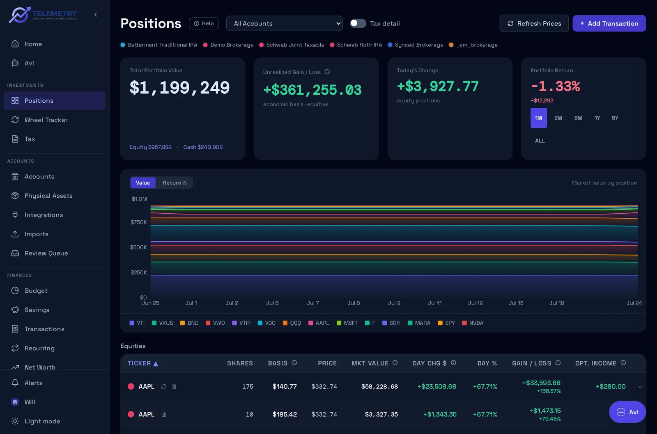Toggle VTI series in chart legend

(137, 323)
